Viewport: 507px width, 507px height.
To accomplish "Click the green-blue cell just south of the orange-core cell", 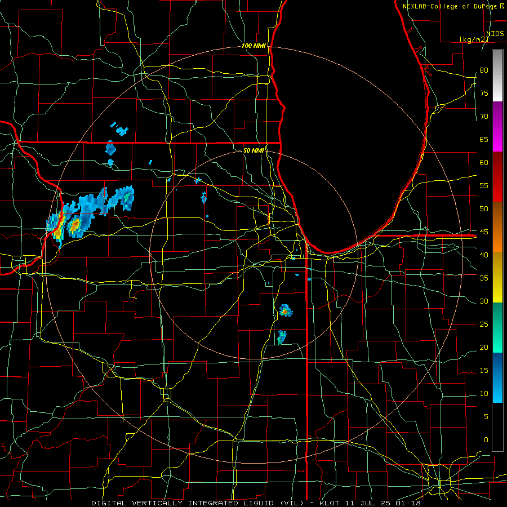I will [x=282, y=337].
